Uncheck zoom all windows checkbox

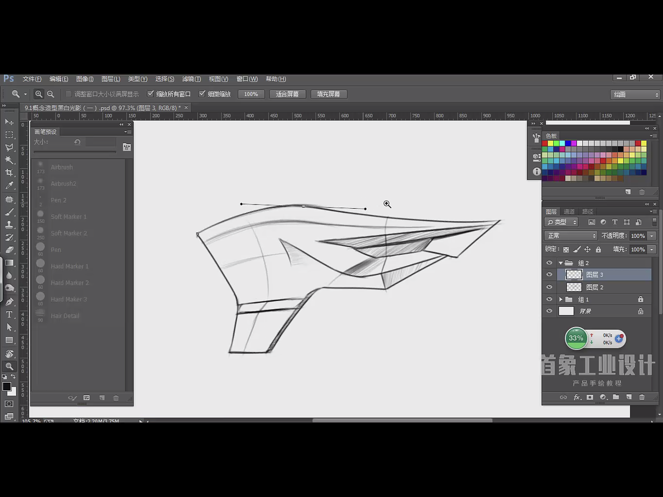coord(151,94)
